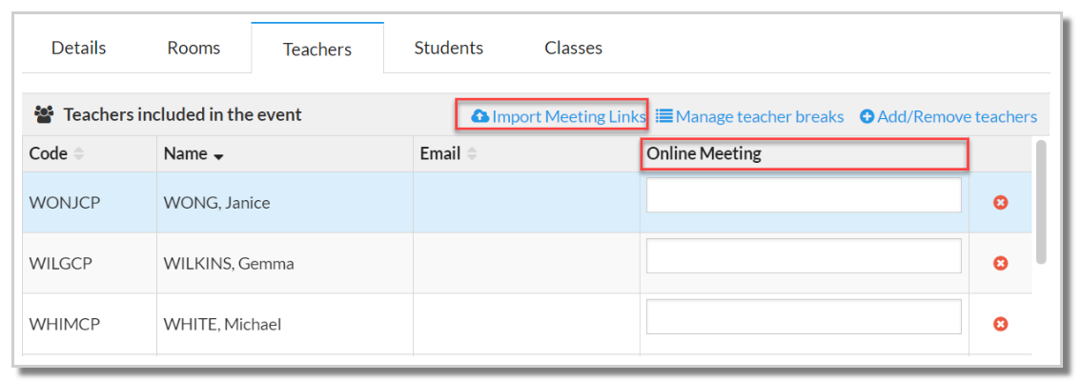Viewport: 1082px width, 381px height.
Task: Remove WILKINS, Gemma using the red X icon
Action: (1000, 263)
